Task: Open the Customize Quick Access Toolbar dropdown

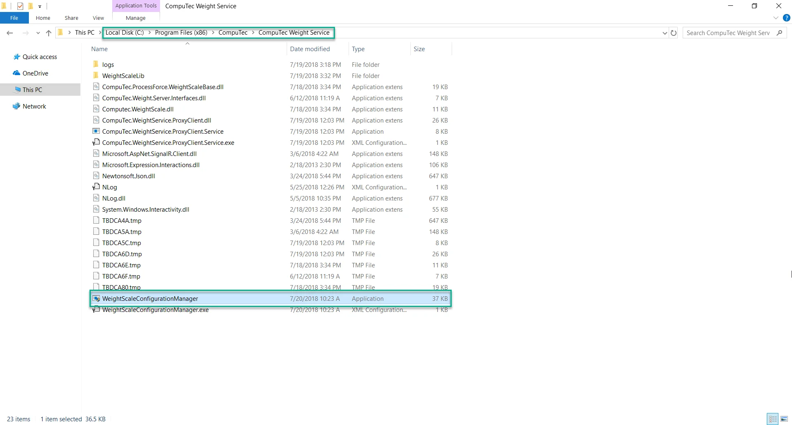Action: (x=40, y=6)
